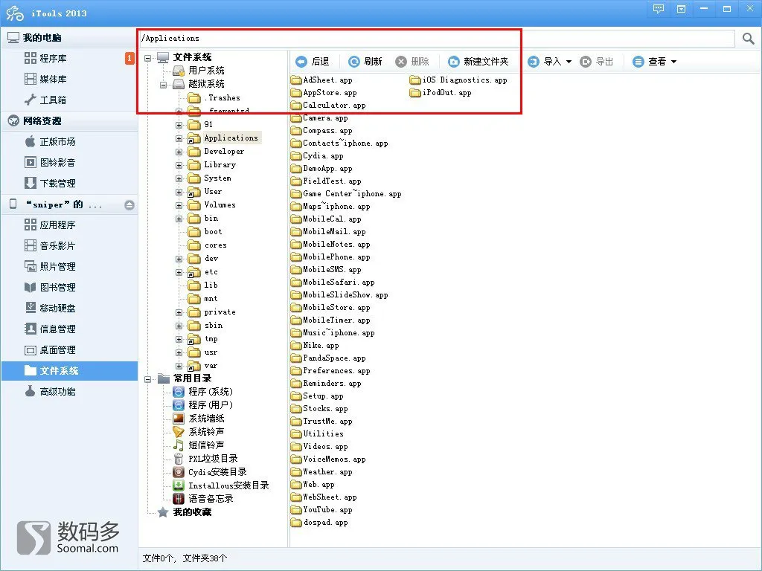The image size is (762, 571).
Task: Open the 导入 import dropdown arrow
Action: [x=569, y=62]
